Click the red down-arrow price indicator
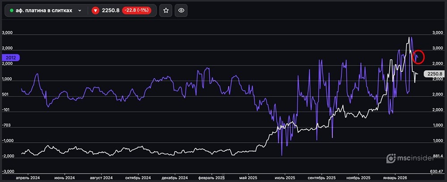The width and height of the screenshot is (447, 182). pos(95,11)
